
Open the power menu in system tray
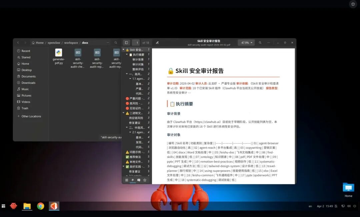(x=355, y=206)
